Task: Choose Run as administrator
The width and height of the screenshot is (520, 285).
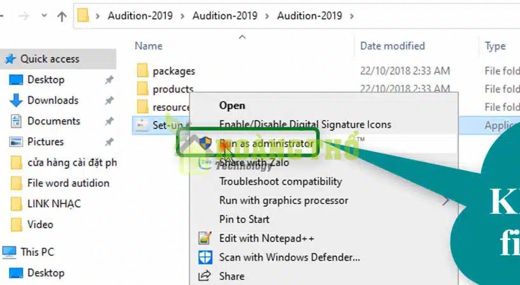Action: [266, 144]
